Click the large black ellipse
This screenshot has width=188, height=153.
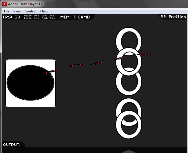[x=30, y=83]
